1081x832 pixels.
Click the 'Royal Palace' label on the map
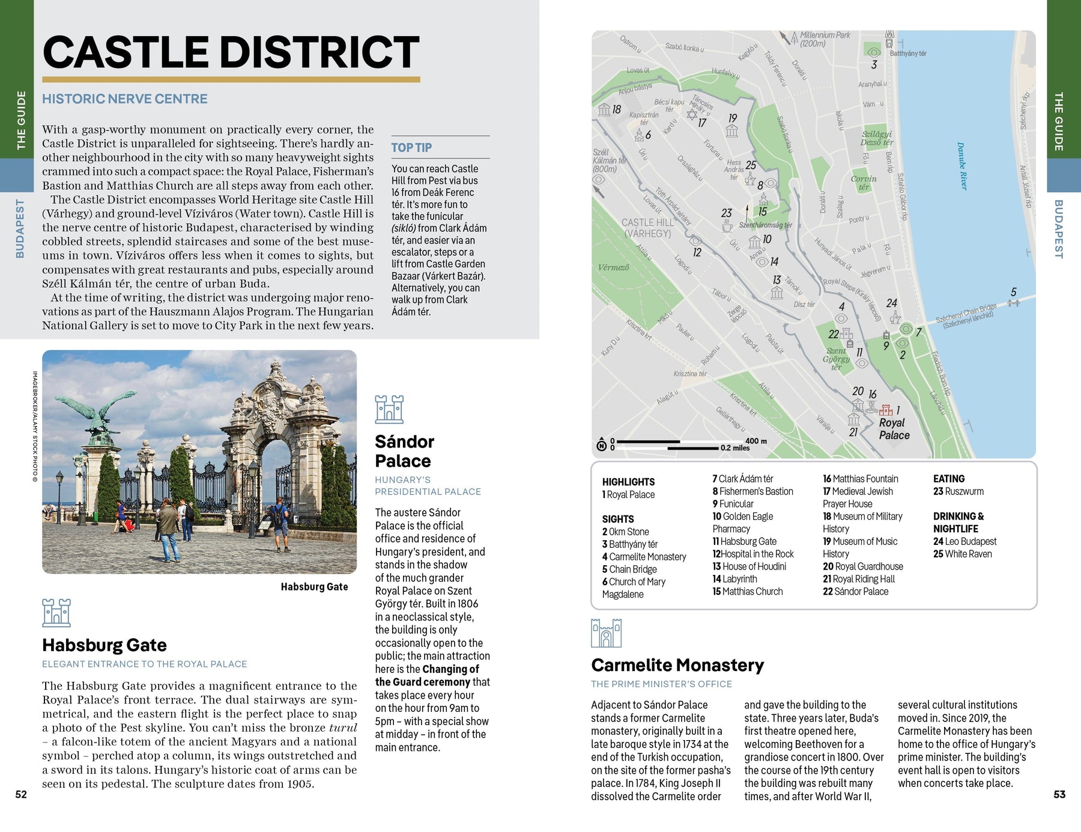[894, 429]
